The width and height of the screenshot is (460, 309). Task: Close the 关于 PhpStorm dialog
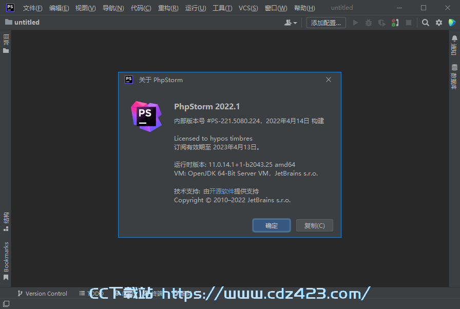tap(328, 80)
